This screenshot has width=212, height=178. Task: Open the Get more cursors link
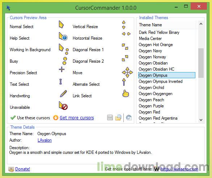(x=77, y=118)
